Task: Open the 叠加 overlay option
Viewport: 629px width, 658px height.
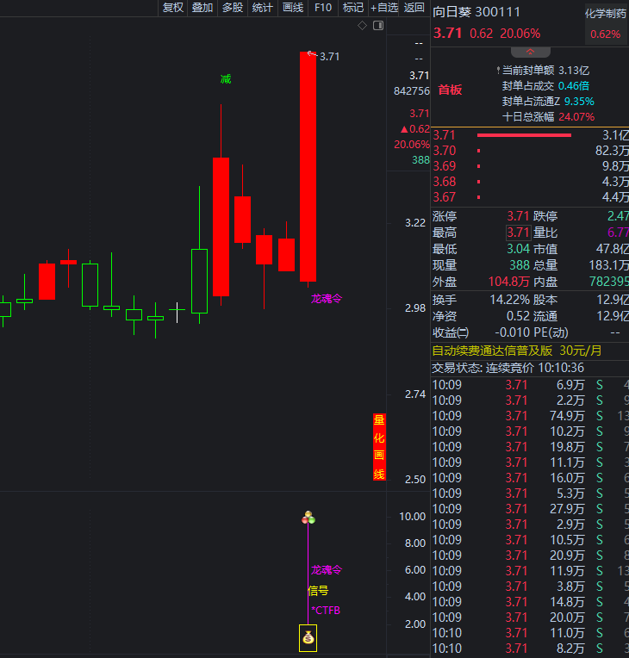Action: click(202, 8)
